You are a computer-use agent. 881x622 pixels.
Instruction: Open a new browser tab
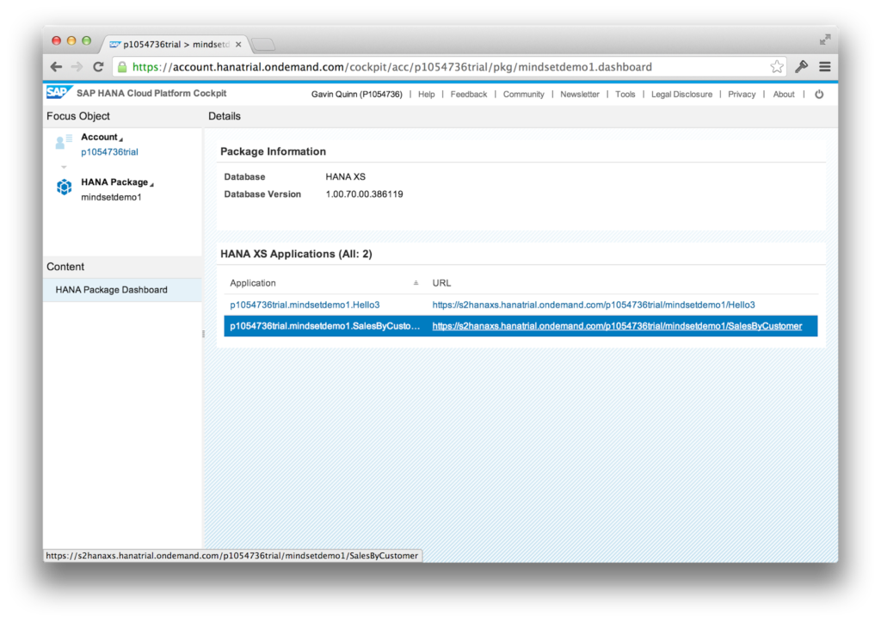coord(262,44)
